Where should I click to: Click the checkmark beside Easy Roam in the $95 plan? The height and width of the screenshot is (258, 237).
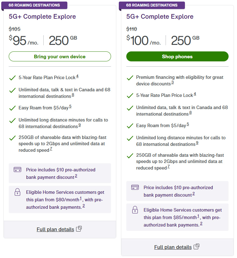coord(12,108)
